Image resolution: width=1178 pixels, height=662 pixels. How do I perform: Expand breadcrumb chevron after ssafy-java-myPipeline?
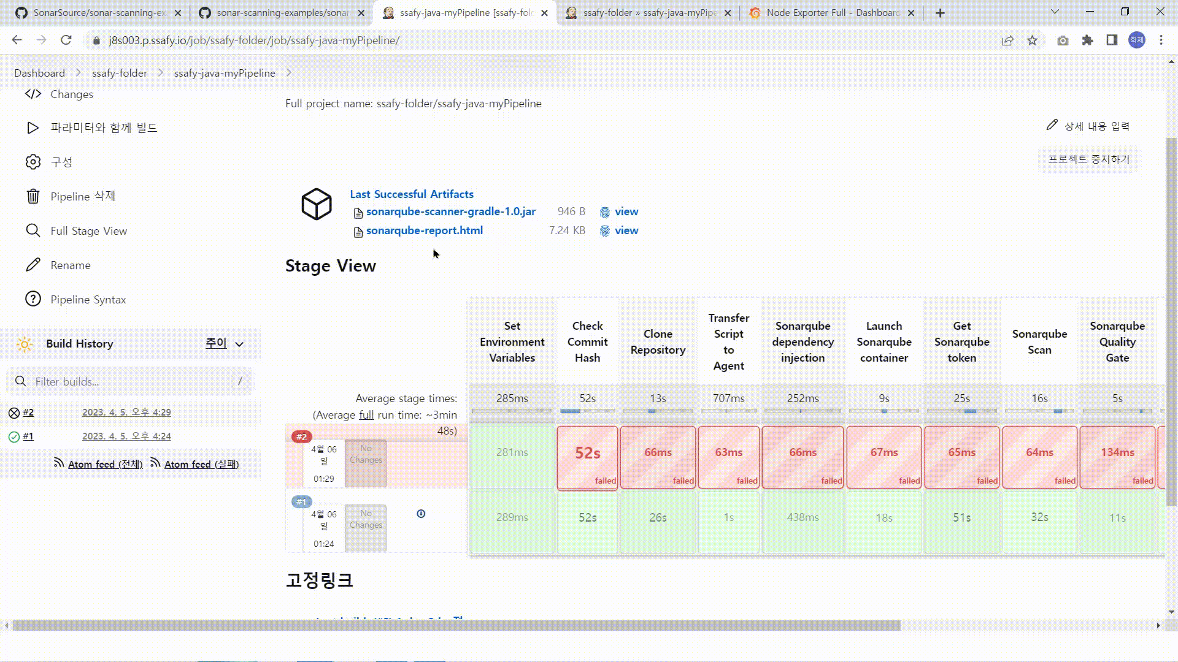(x=289, y=73)
